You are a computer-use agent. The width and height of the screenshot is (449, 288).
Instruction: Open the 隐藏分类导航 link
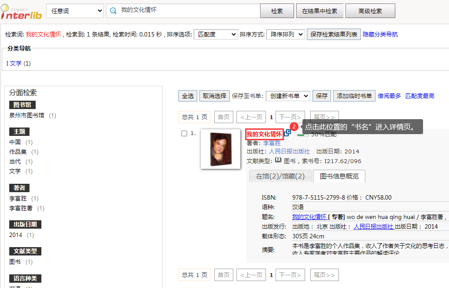(380, 34)
